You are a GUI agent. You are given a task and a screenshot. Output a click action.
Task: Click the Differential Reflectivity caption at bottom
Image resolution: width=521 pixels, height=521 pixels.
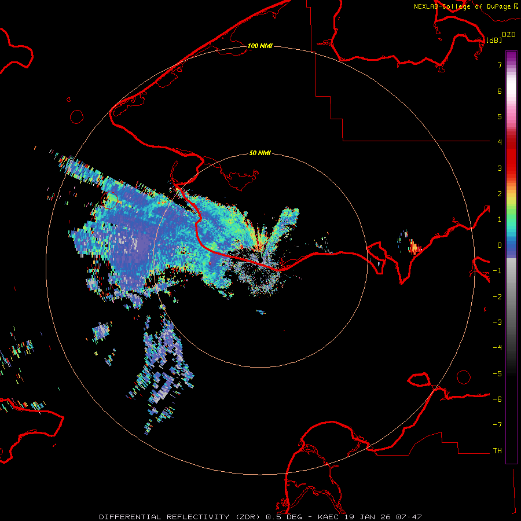click(x=260, y=517)
